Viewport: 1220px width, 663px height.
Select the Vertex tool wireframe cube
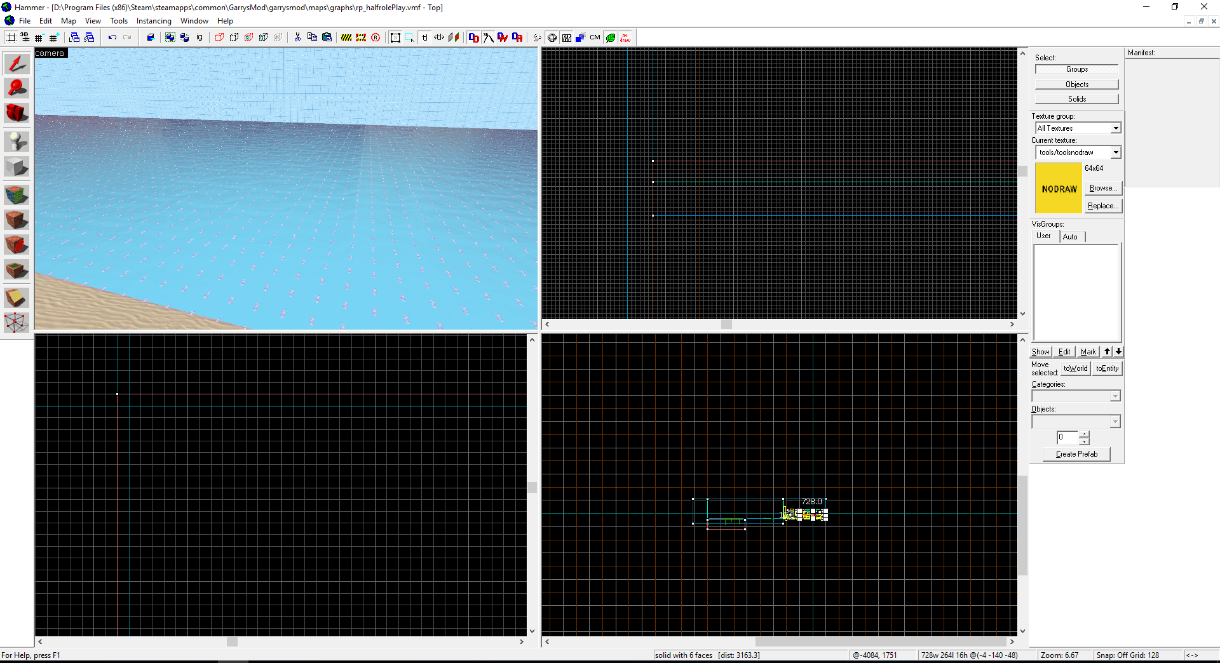click(17, 323)
